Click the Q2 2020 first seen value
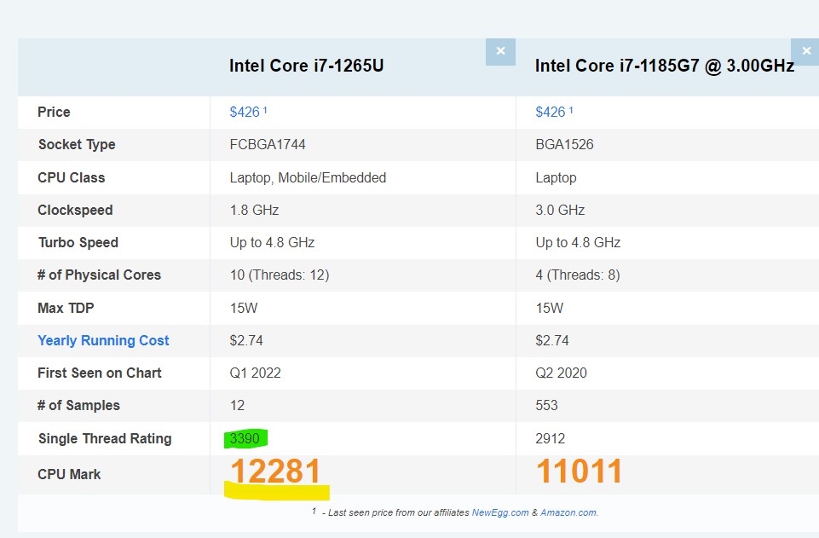 pyautogui.click(x=562, y=373)
